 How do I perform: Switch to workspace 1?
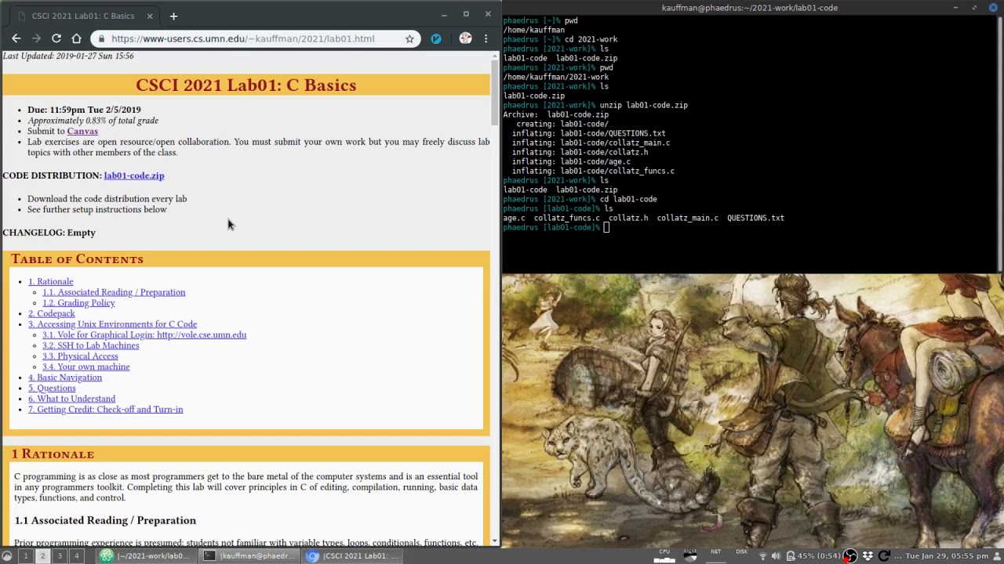[25, 556]
